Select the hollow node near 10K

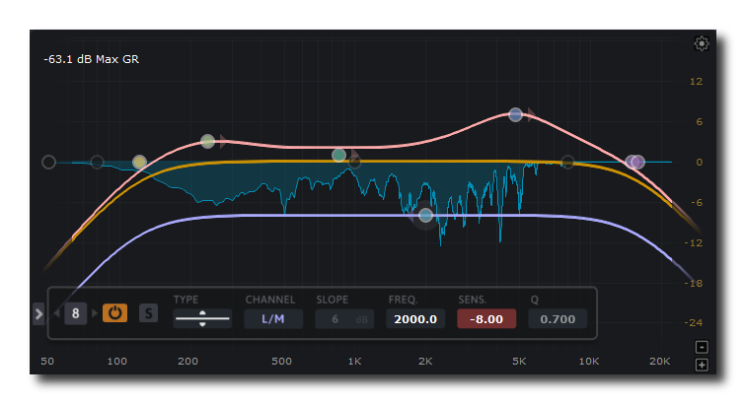(567, 162)
